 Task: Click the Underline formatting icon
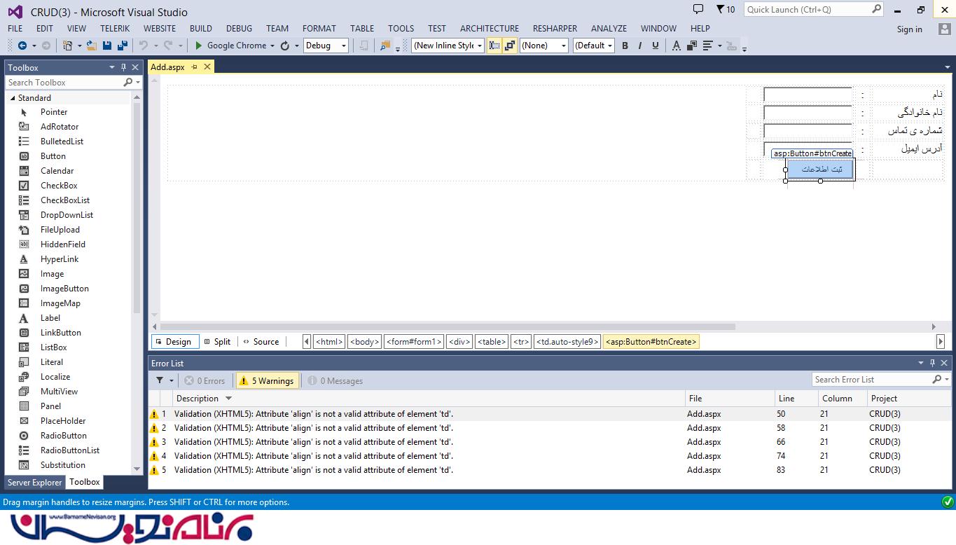pos(656,46)
